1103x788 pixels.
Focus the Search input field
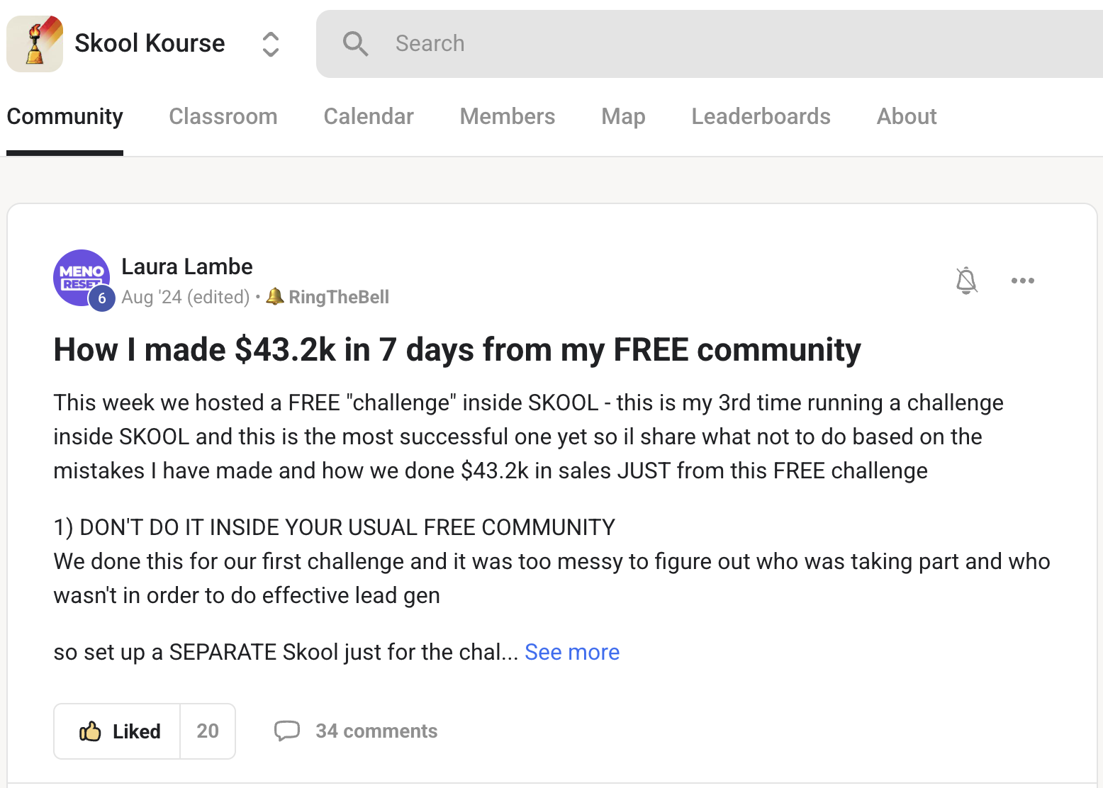[709, 44]
